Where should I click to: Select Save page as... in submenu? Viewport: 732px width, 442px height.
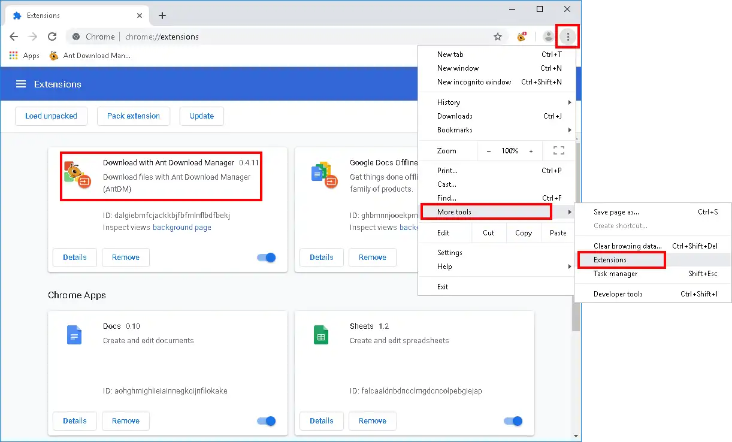tap(653, 212)
